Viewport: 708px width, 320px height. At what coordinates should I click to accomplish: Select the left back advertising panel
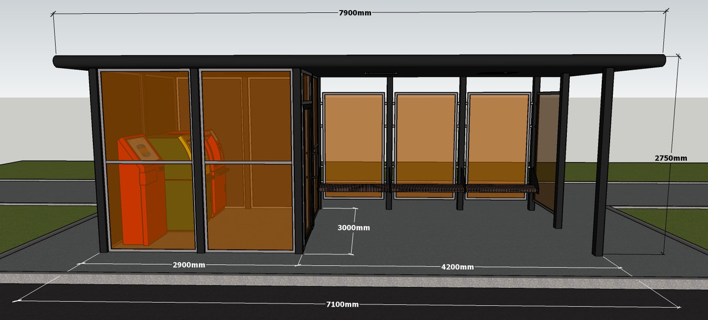(x=353, y=133)
